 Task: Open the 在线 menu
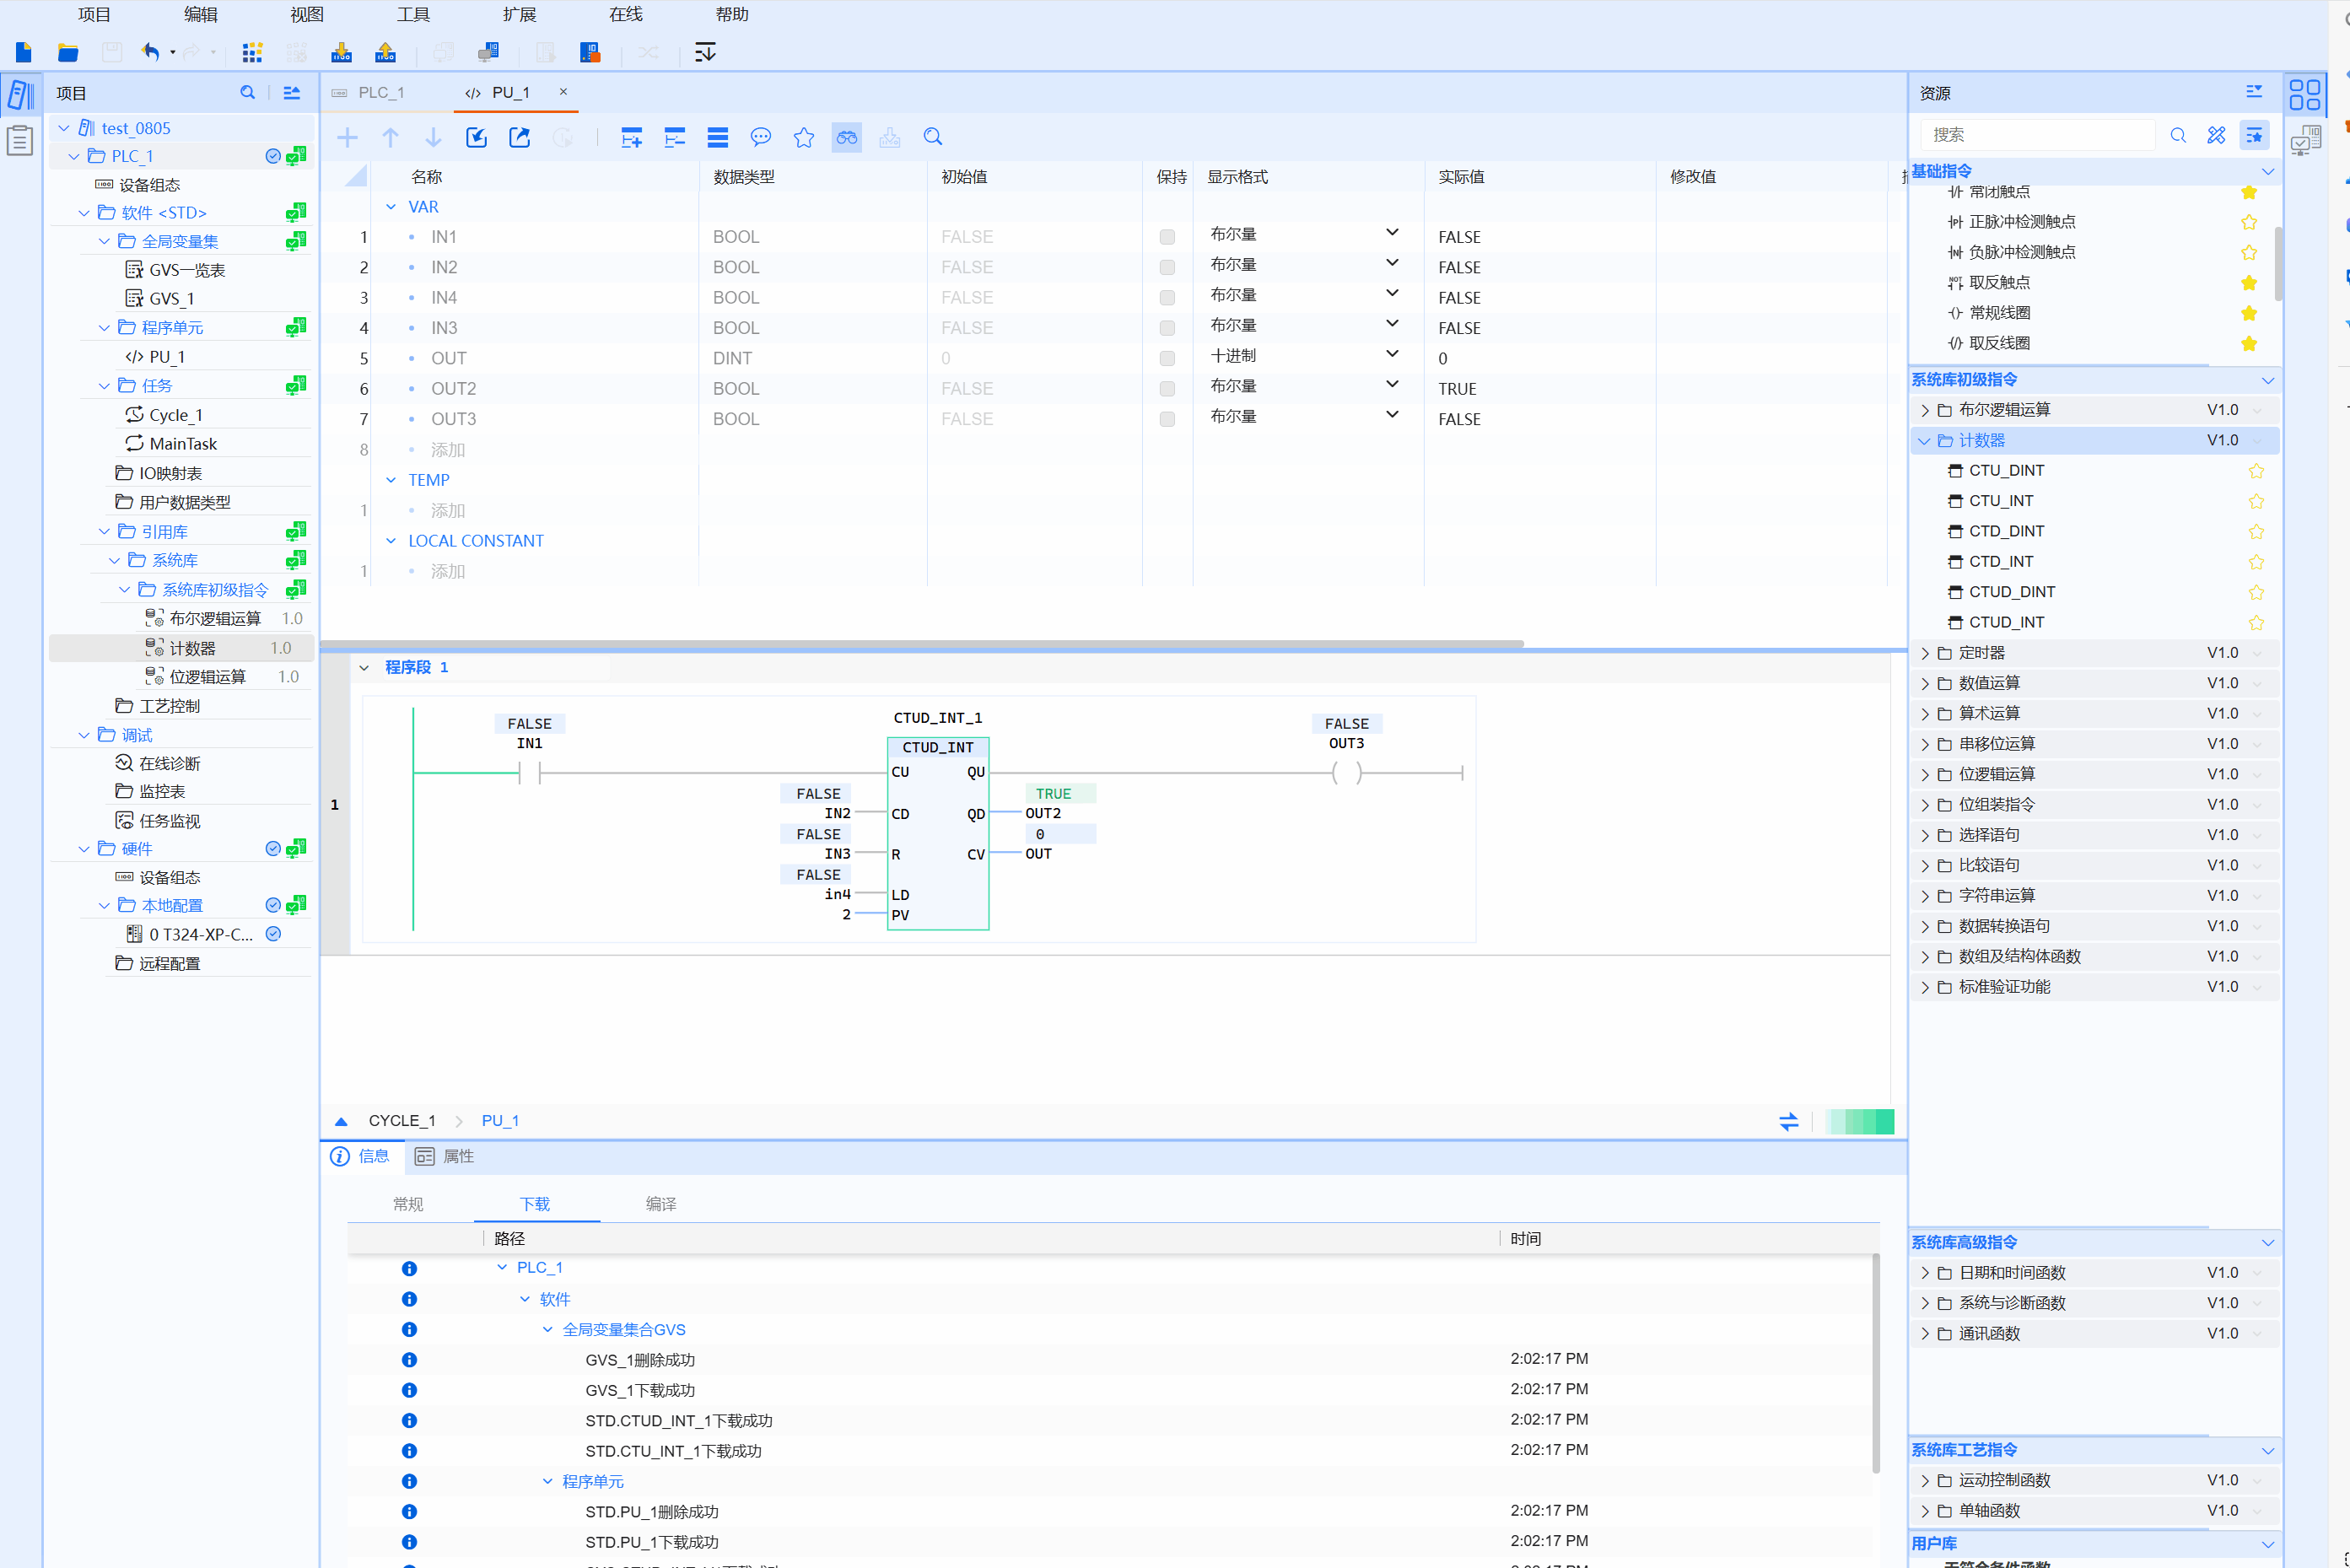tap(625, 14)
